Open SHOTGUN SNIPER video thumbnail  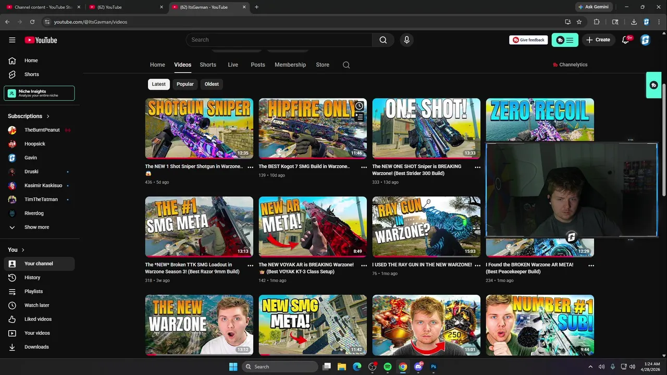(199, 128)
